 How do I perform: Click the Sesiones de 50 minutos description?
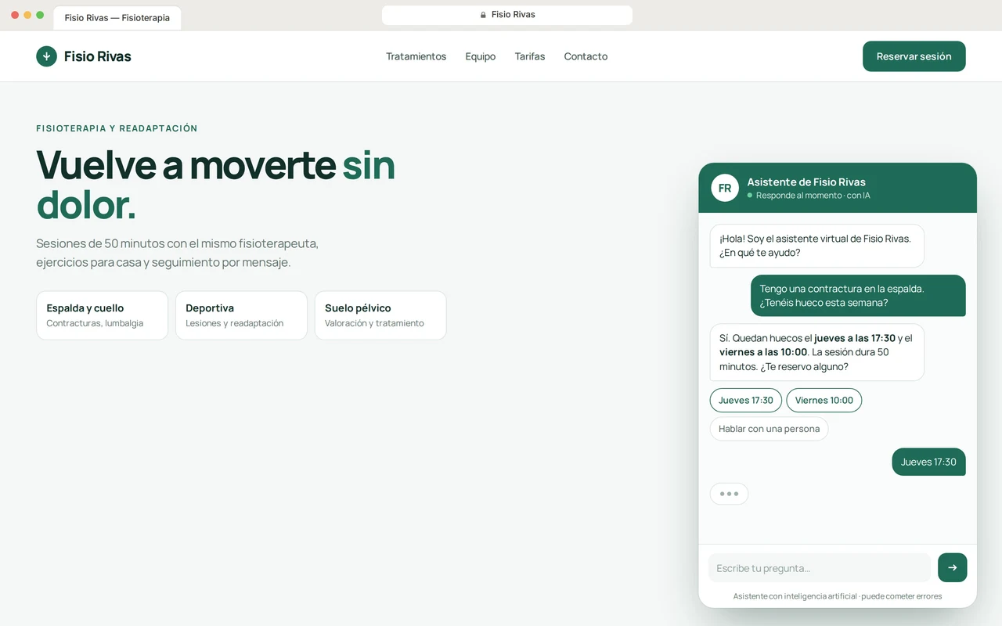pos(177,253)
